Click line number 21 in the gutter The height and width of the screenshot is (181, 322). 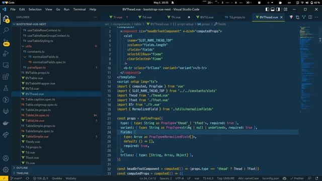(109, 119)
